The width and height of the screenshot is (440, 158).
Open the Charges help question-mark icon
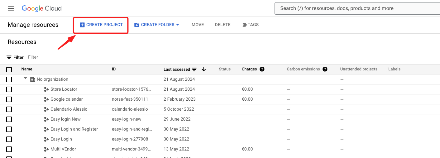[262, 69]
